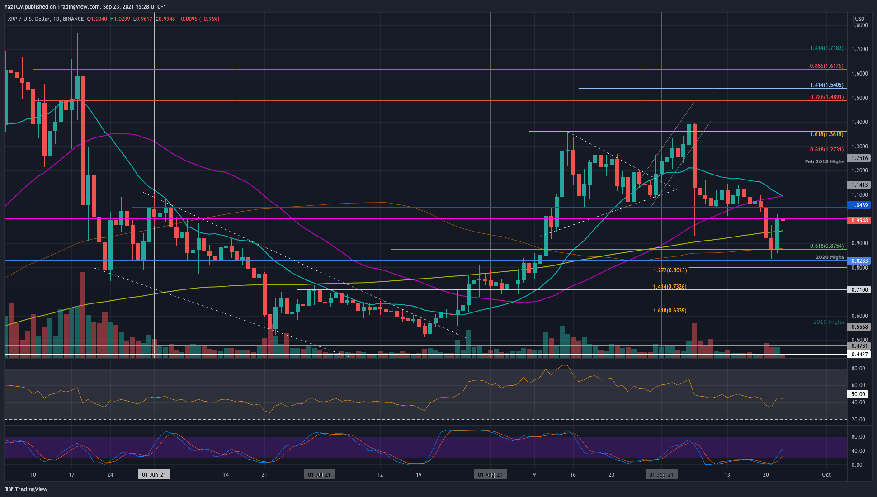The height and width of the screenshot is (497, 877).
Task: Click the 01 Jul '21 date marker
Action: coord(320,474)
